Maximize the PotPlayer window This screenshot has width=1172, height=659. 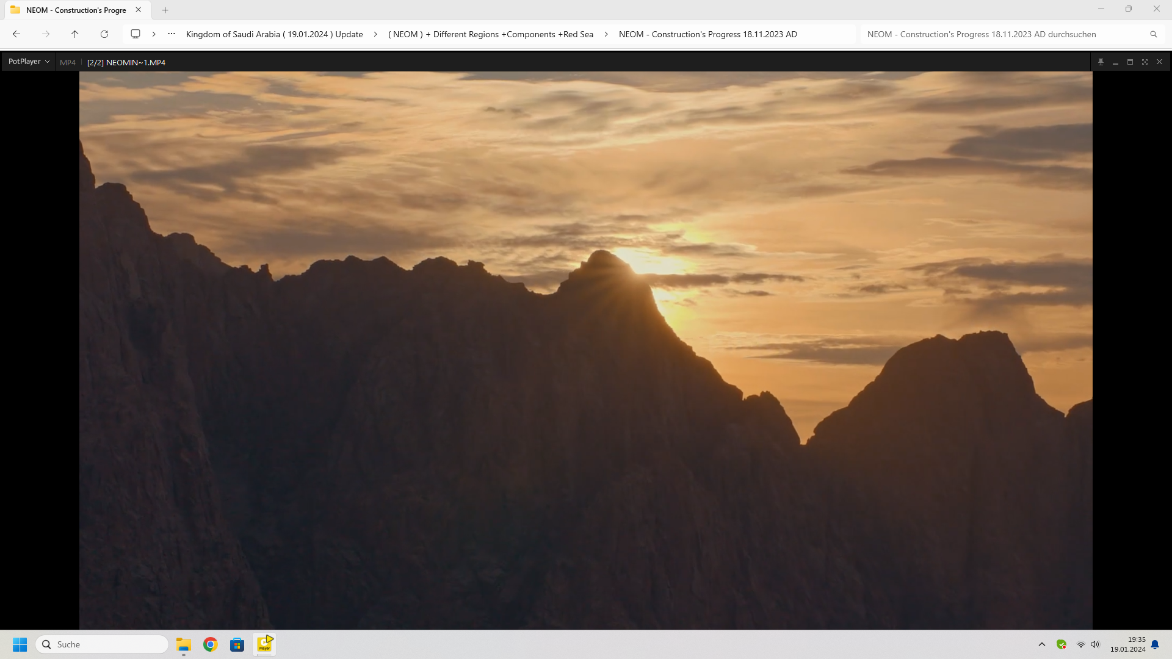(x=1130, y=62)
